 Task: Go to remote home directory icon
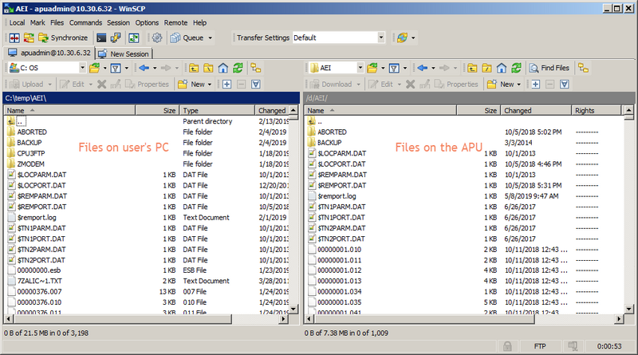pyautogui.click(x=502, y=68)
